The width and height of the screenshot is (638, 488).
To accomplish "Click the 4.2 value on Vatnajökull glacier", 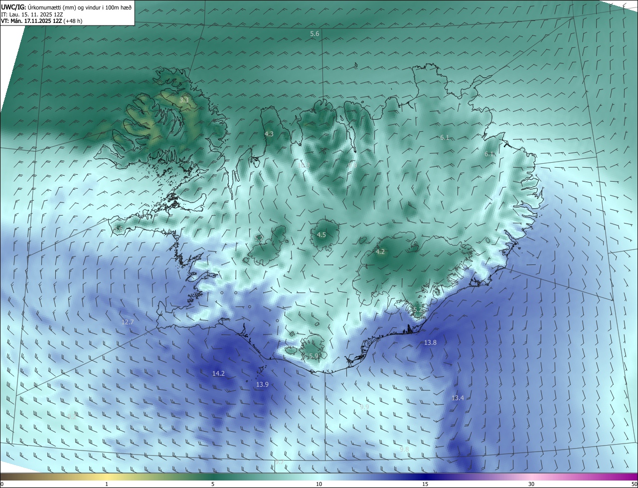I will tap(380, 251).
